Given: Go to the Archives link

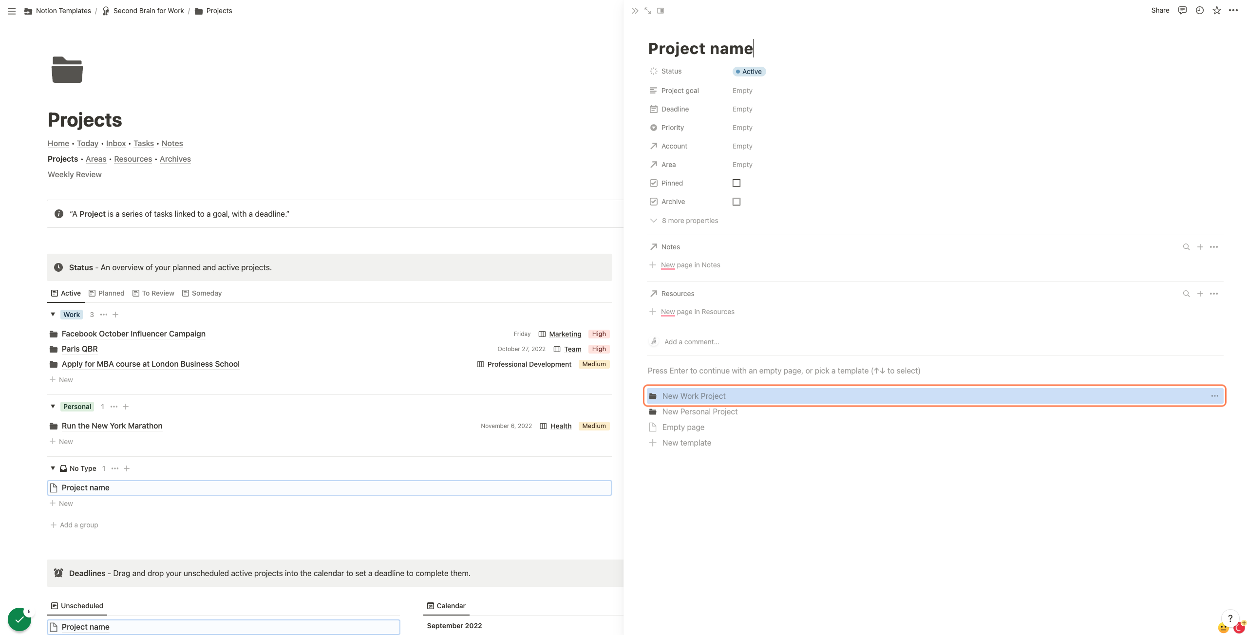Looking at the screenshot, I should click(175, 159).
